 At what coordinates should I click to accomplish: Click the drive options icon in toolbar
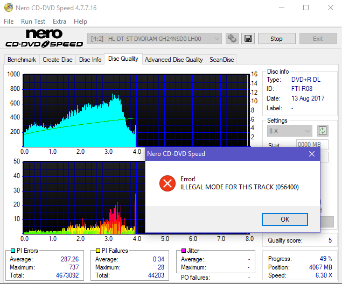(232, 39)
